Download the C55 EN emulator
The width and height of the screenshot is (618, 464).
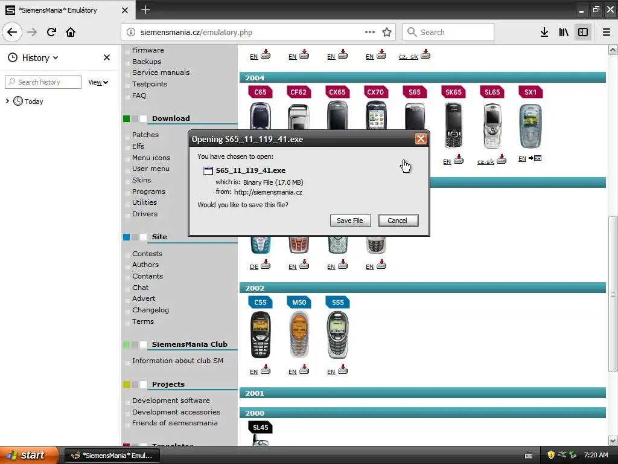click(260, 370)
